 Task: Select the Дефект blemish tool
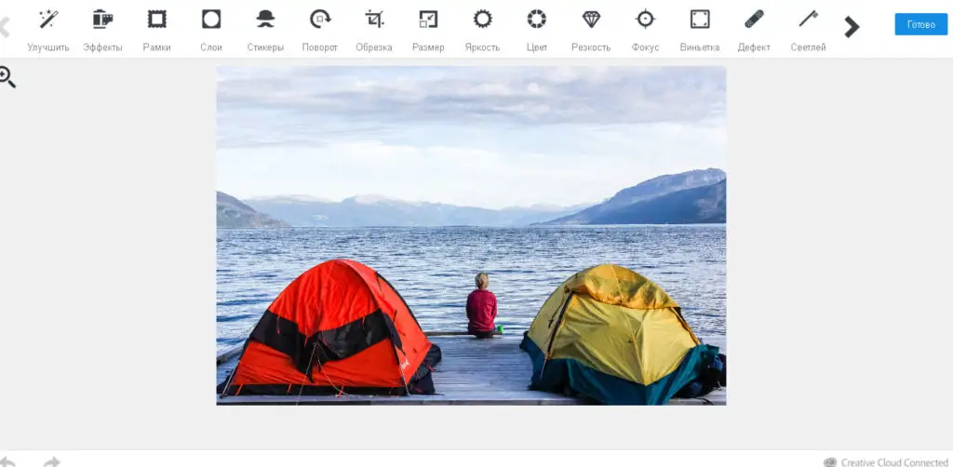tap(754, 27)
